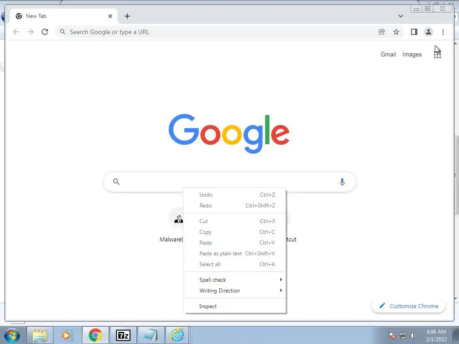Expand the Writing Direction submenu

[235, 290]
